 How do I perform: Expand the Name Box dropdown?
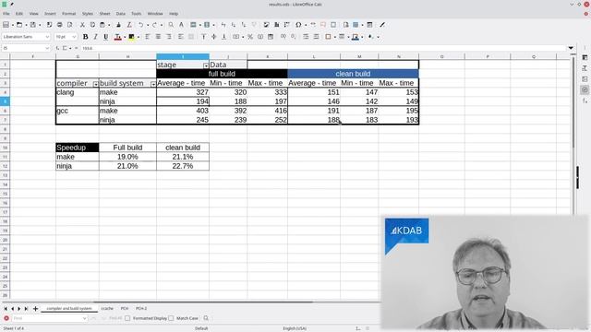pyautogui.click(x=47, y=48)
